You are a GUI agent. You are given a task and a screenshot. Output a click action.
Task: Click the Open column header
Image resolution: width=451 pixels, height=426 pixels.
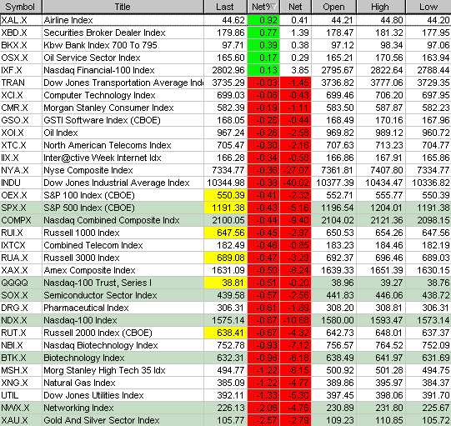click(x=333, y=7)
